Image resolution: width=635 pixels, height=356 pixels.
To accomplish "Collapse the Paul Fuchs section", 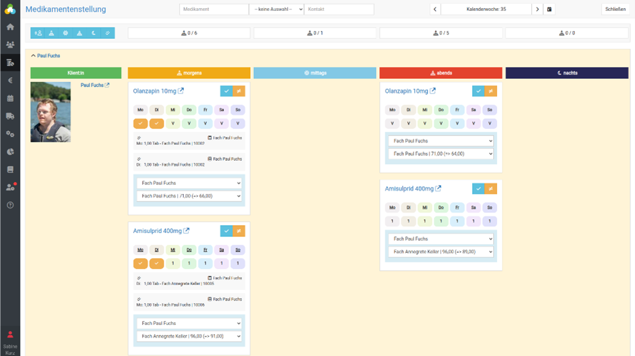I will [34, 56].
